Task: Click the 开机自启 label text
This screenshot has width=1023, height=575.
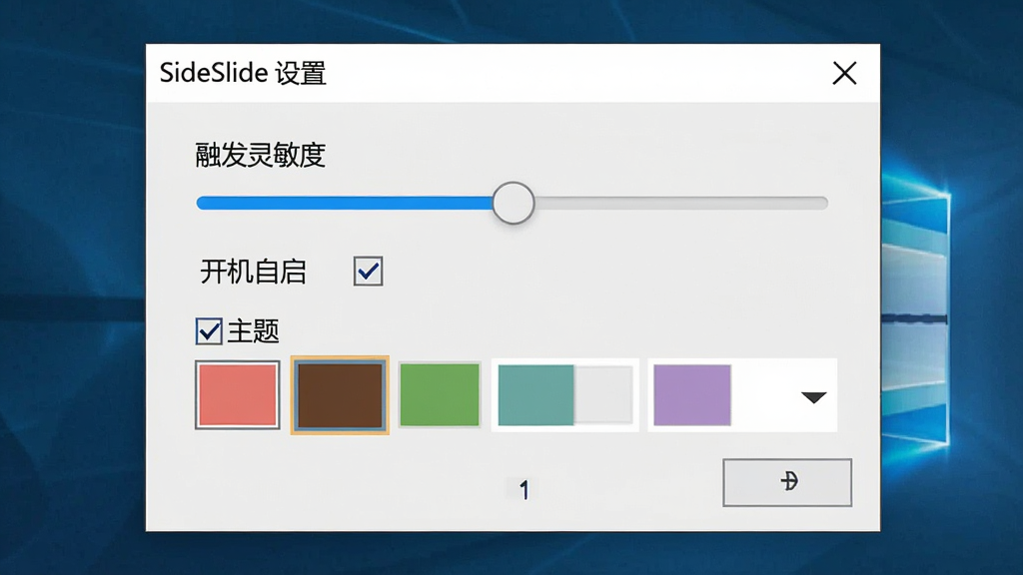Action: pos(253,272)
